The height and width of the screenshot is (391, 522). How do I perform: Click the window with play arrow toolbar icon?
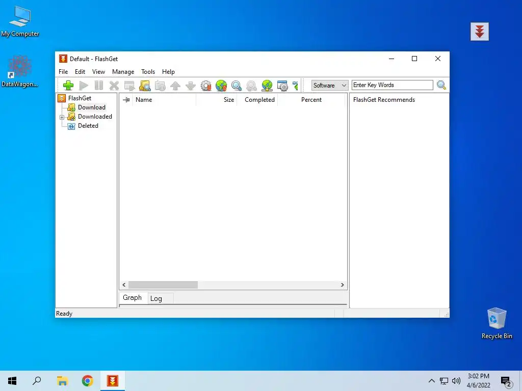(129, 86)
